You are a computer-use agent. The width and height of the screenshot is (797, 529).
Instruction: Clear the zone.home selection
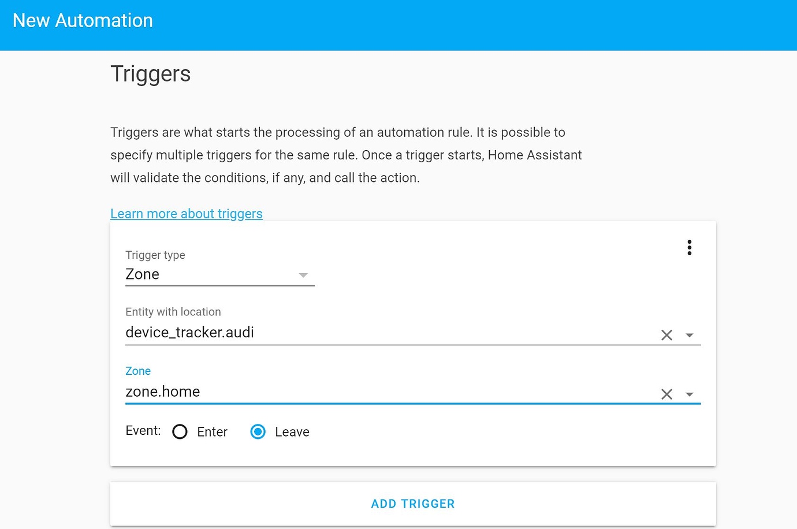tap(666, 394)
